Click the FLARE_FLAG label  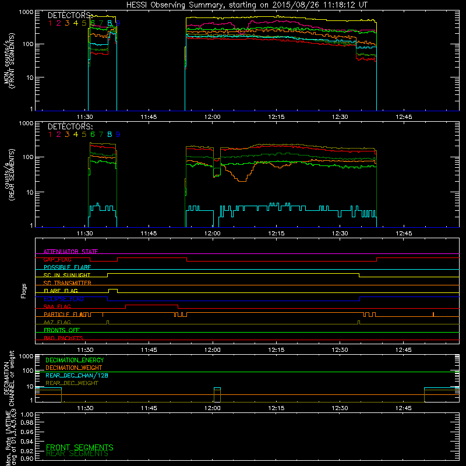point(61,291)
